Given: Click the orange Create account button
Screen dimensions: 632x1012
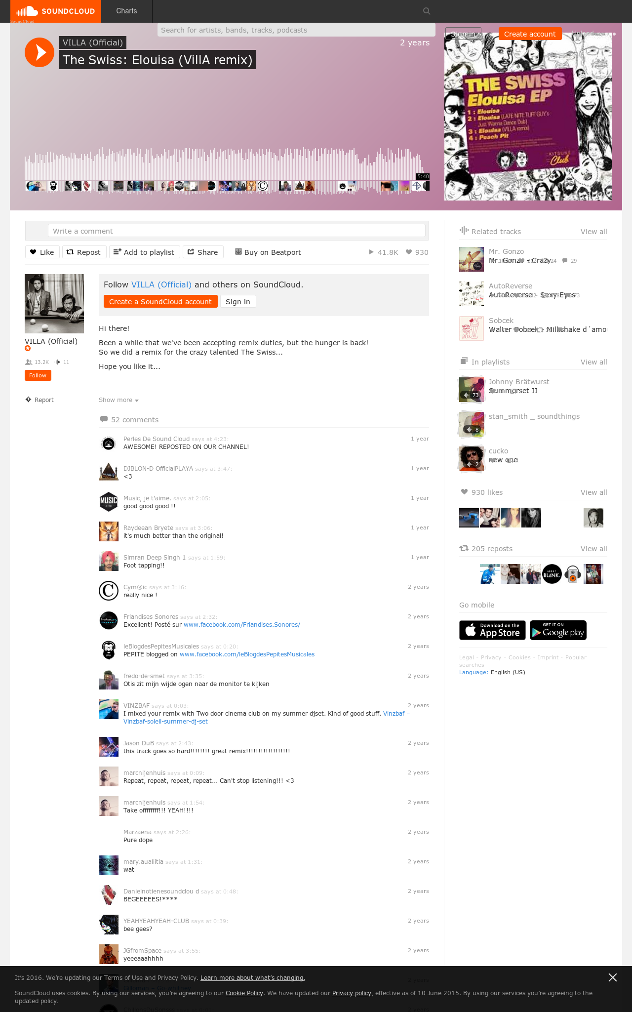Looking at the screenshot, I should (530, 34).
